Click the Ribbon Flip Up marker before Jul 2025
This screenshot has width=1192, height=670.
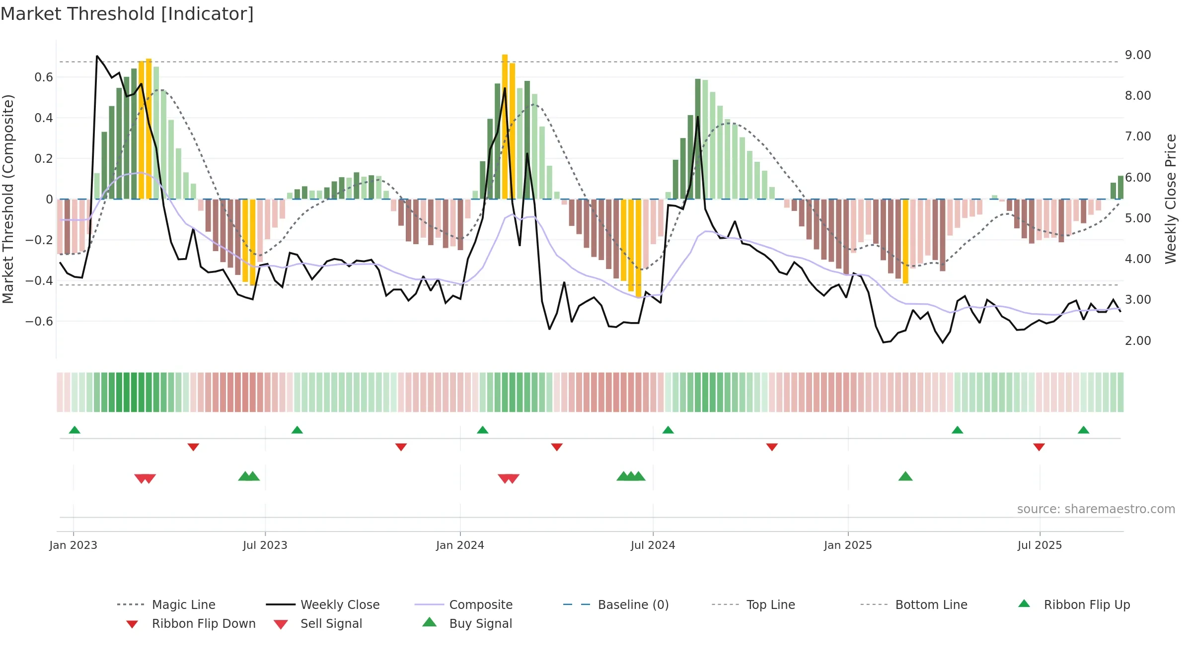click(x=957, y=430)
